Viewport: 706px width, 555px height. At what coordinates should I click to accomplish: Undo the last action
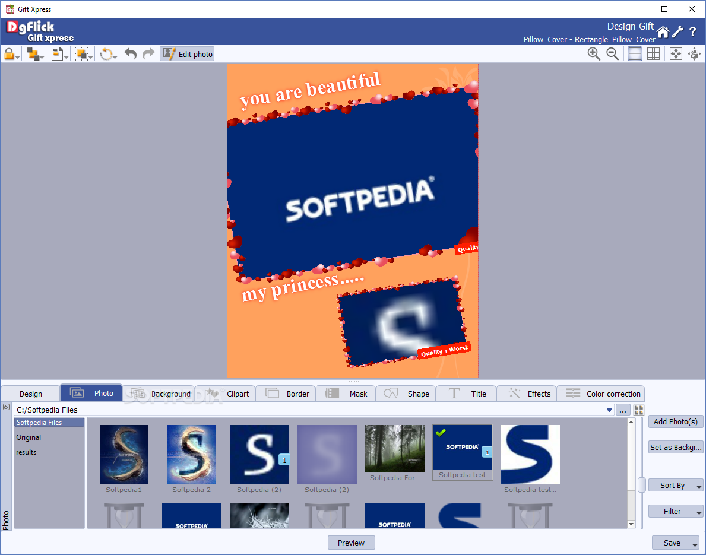click(130, 54)
